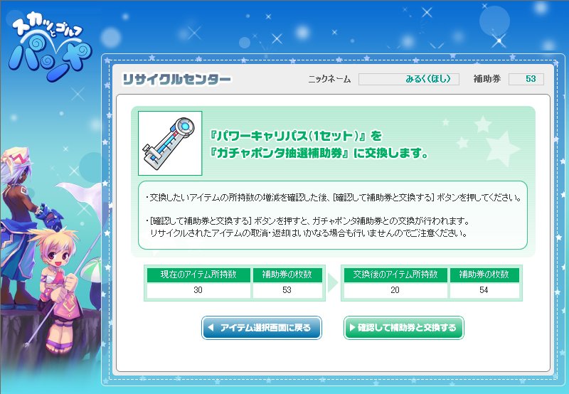Select the 補助券 field showing 53 in the header

click(x=526, y=79)
